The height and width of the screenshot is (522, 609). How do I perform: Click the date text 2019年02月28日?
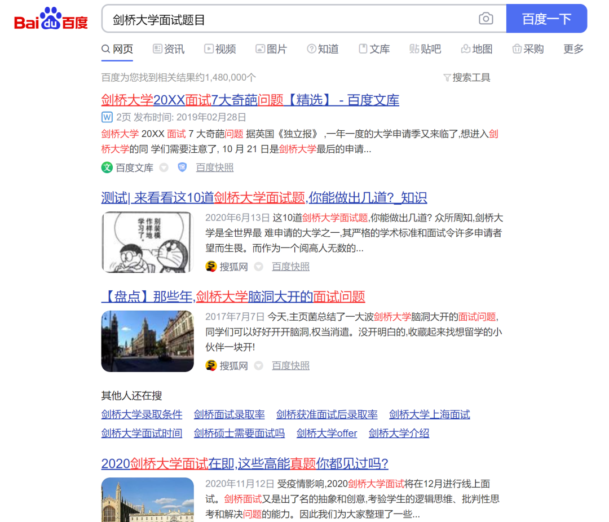[x=211, y=117]
